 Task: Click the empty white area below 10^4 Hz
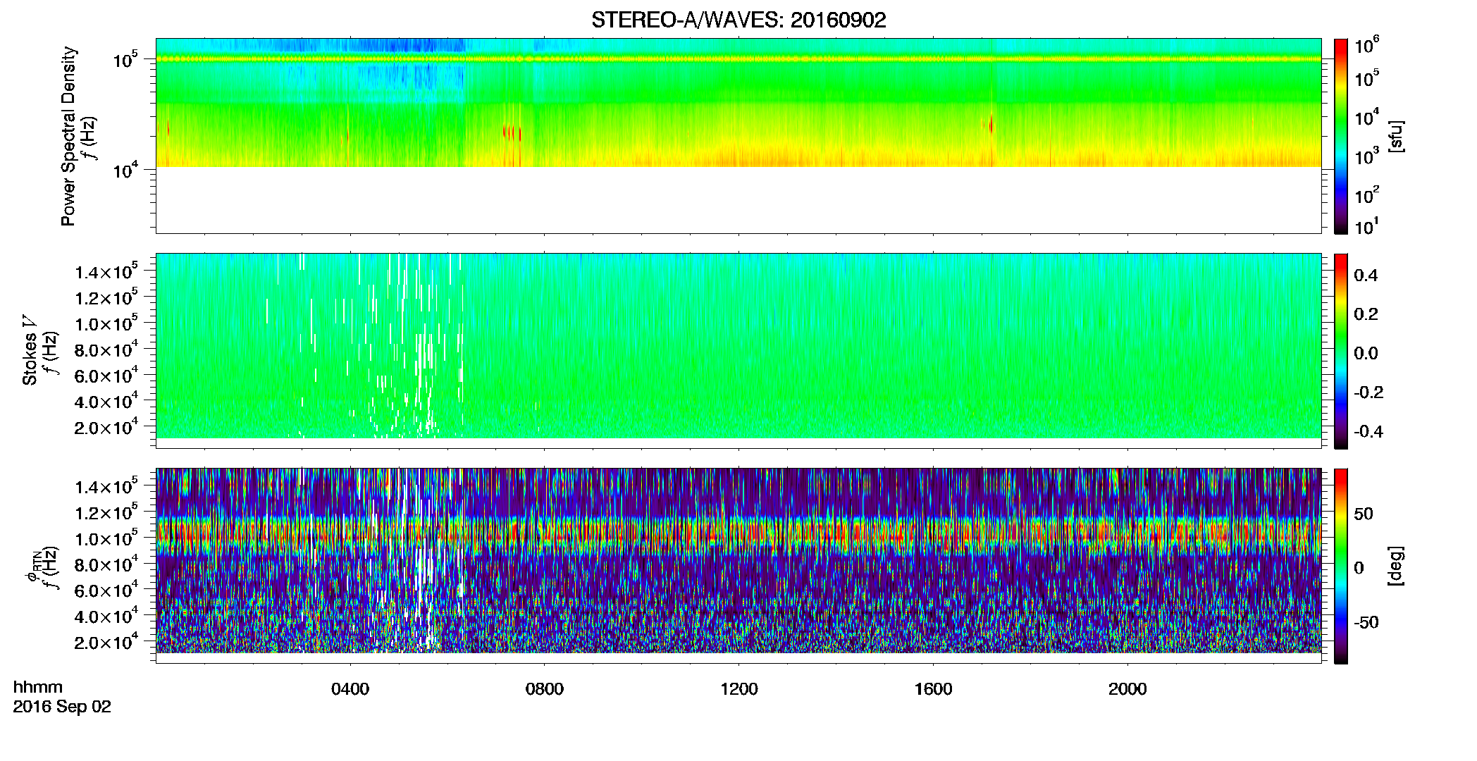point(738,200)
